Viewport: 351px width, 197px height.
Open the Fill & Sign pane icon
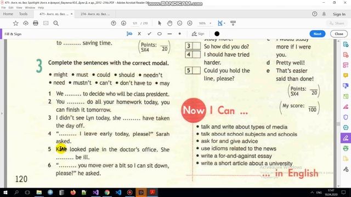click(x=346, y=138)
